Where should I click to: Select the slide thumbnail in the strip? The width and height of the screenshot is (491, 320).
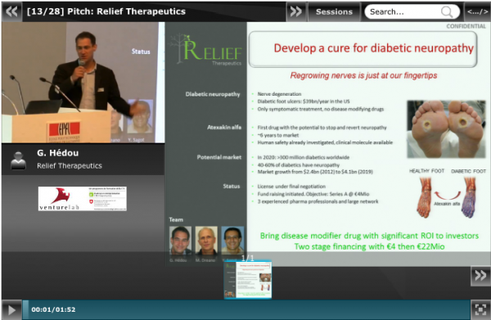(248, 280)
